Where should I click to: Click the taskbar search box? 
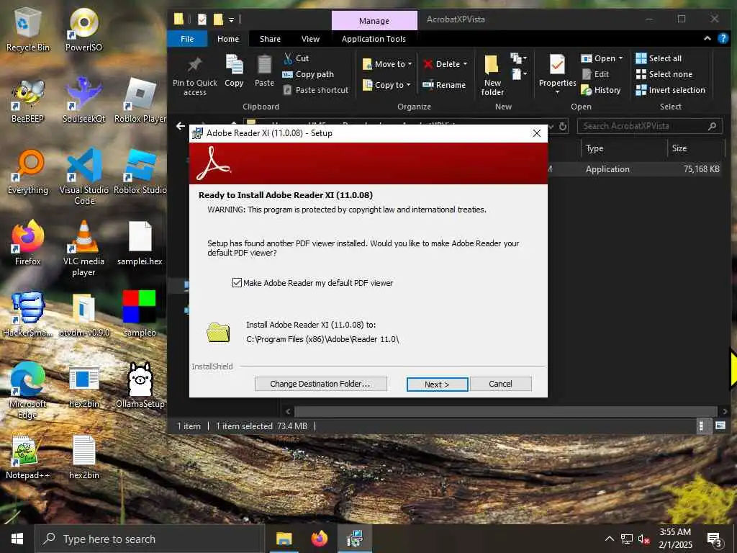pos(150,539)
